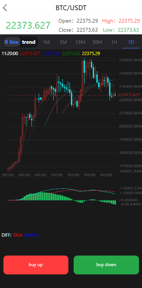
Task: Select the 1D timeframe tab
Action: 131,42
